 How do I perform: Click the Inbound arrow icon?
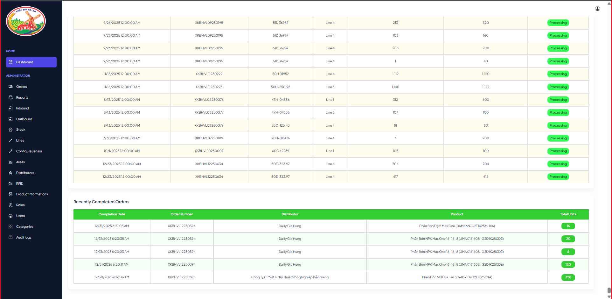10,108
